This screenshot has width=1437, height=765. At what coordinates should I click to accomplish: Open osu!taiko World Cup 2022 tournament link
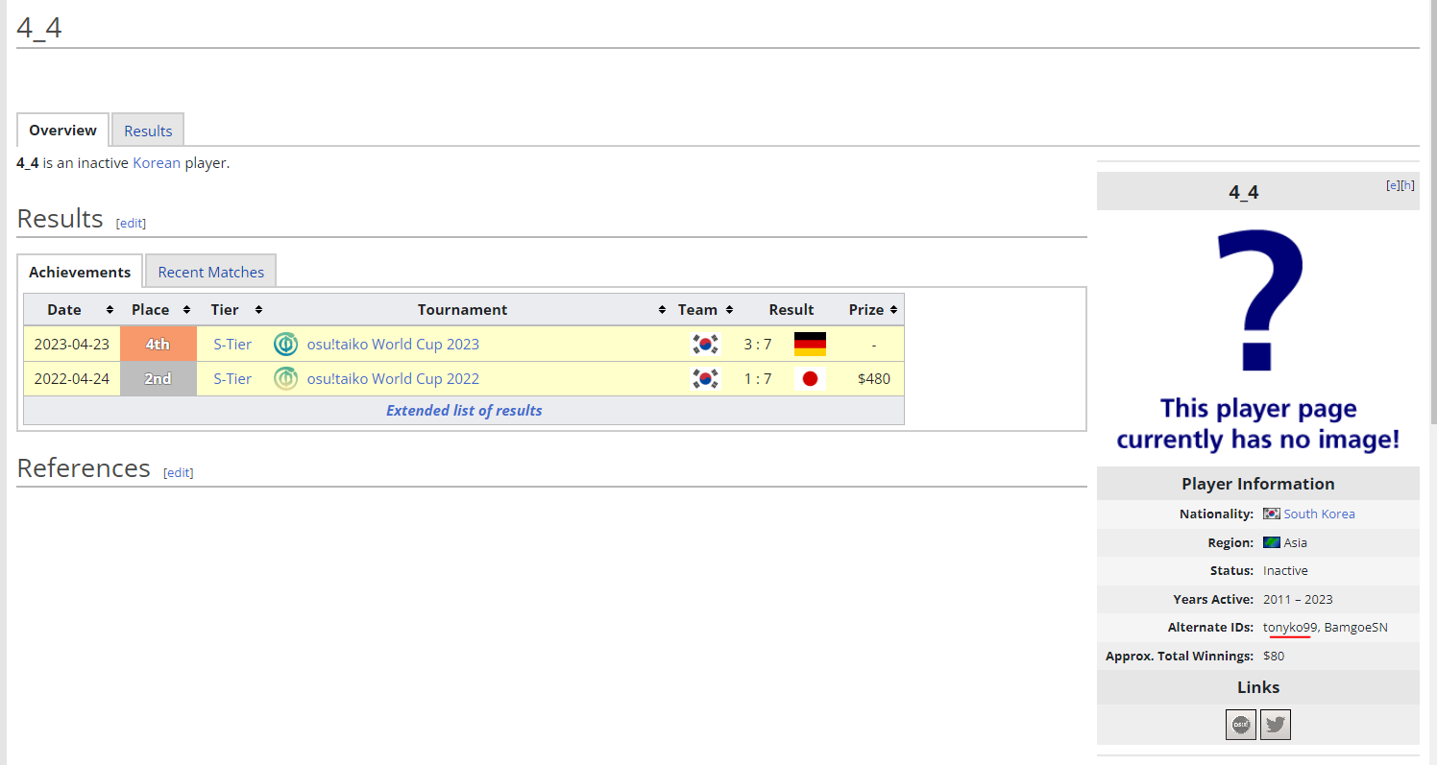[393, 379]
